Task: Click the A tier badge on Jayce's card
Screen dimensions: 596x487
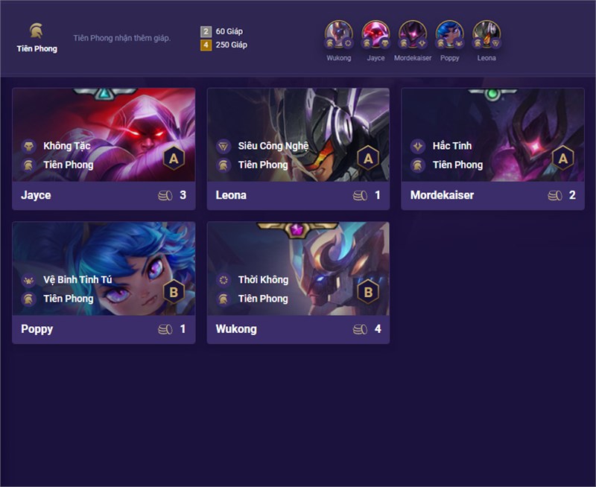Action: (174, 158)
